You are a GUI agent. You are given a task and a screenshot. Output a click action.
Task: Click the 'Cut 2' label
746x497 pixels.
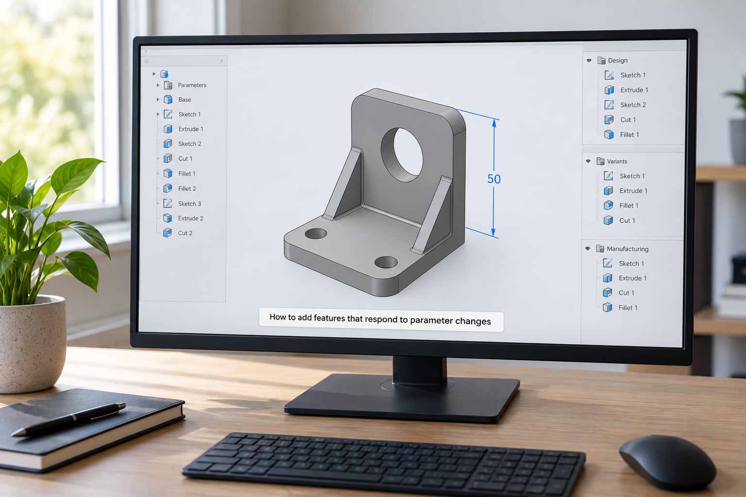pos(185,233)
